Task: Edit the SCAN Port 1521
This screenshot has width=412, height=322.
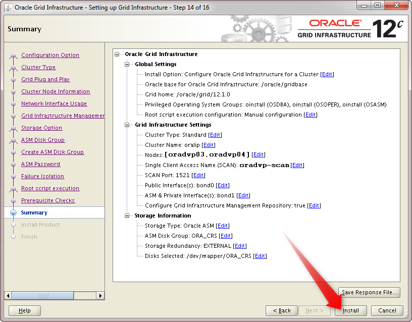Action: [x=198, y=175]
